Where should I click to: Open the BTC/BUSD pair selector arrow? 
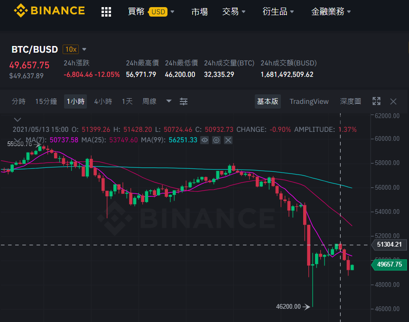click(x=84, y=49)
